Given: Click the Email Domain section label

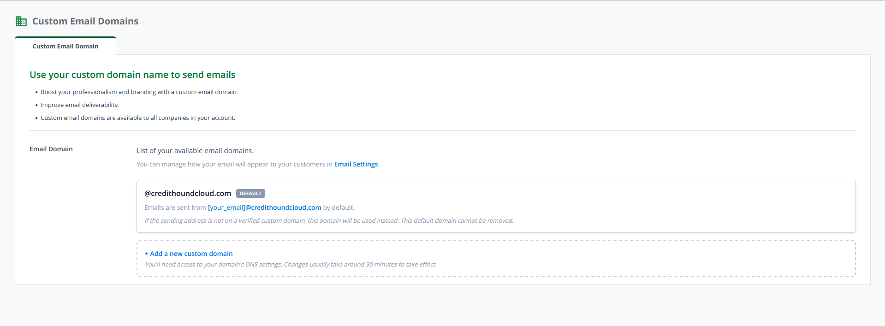Looking at the screenshot, I should click(x=51, y=149).
